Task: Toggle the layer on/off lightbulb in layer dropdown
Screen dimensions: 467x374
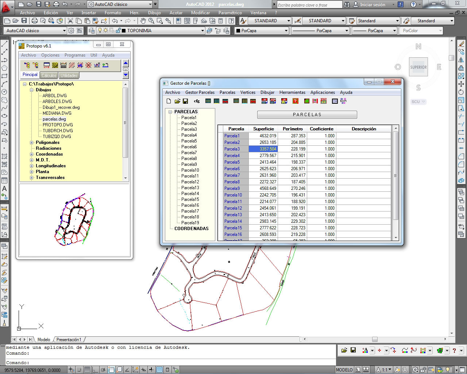Action: [x=100, y=31]
